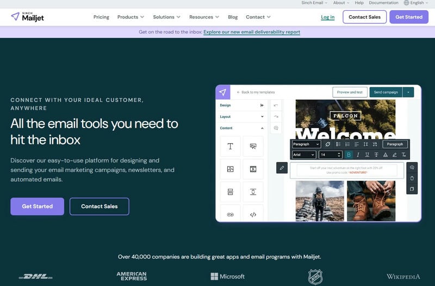The width and height of the screenshot is (435, 286).
Task: Click the Help link
Action: click(359, 3)
